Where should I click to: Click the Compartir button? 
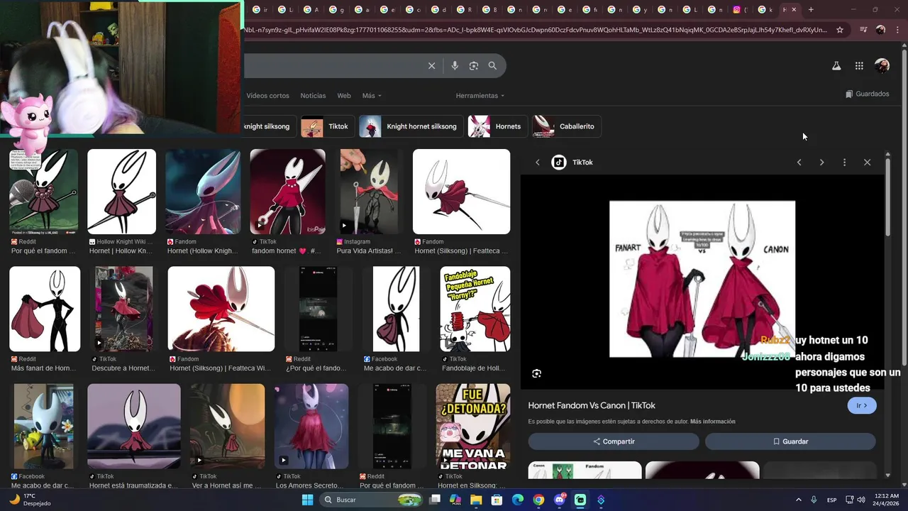(x=614, y=441)
